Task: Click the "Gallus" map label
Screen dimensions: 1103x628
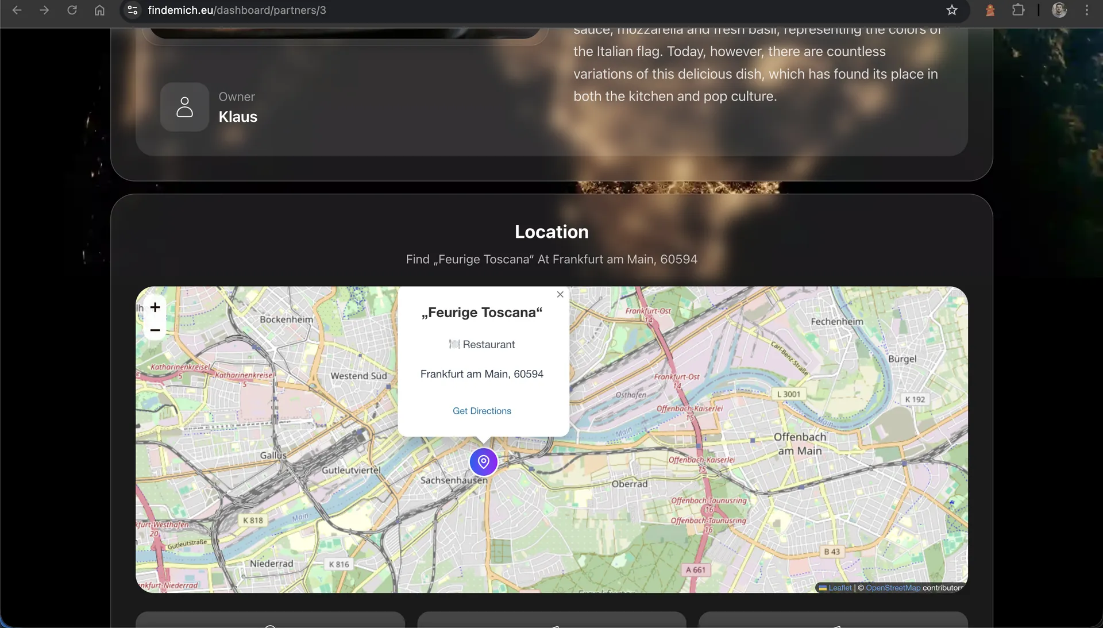Action: click(273, 455)
